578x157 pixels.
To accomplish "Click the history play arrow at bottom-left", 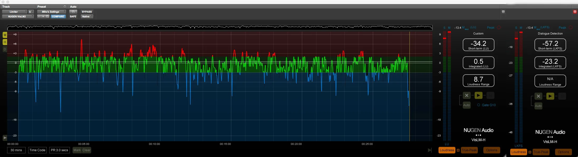I will point(5,138).
